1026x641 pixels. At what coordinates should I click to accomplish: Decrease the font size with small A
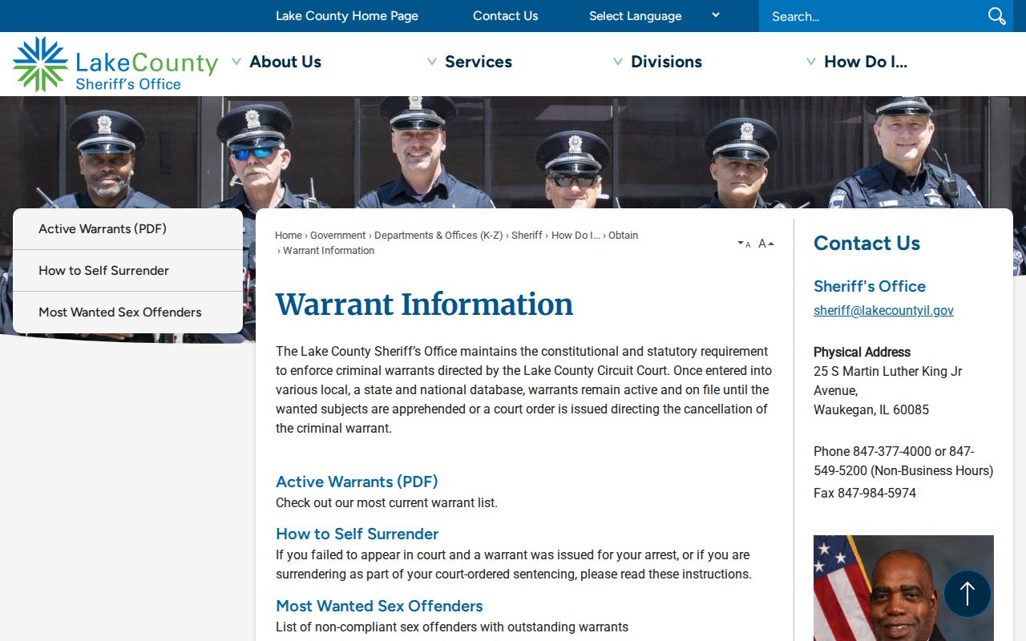coord(744,244)
